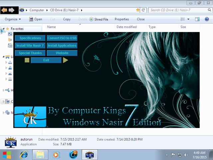The width and height of the screenshot is (213, 160).
Task: Click the network tray icon
Action: 180,155
